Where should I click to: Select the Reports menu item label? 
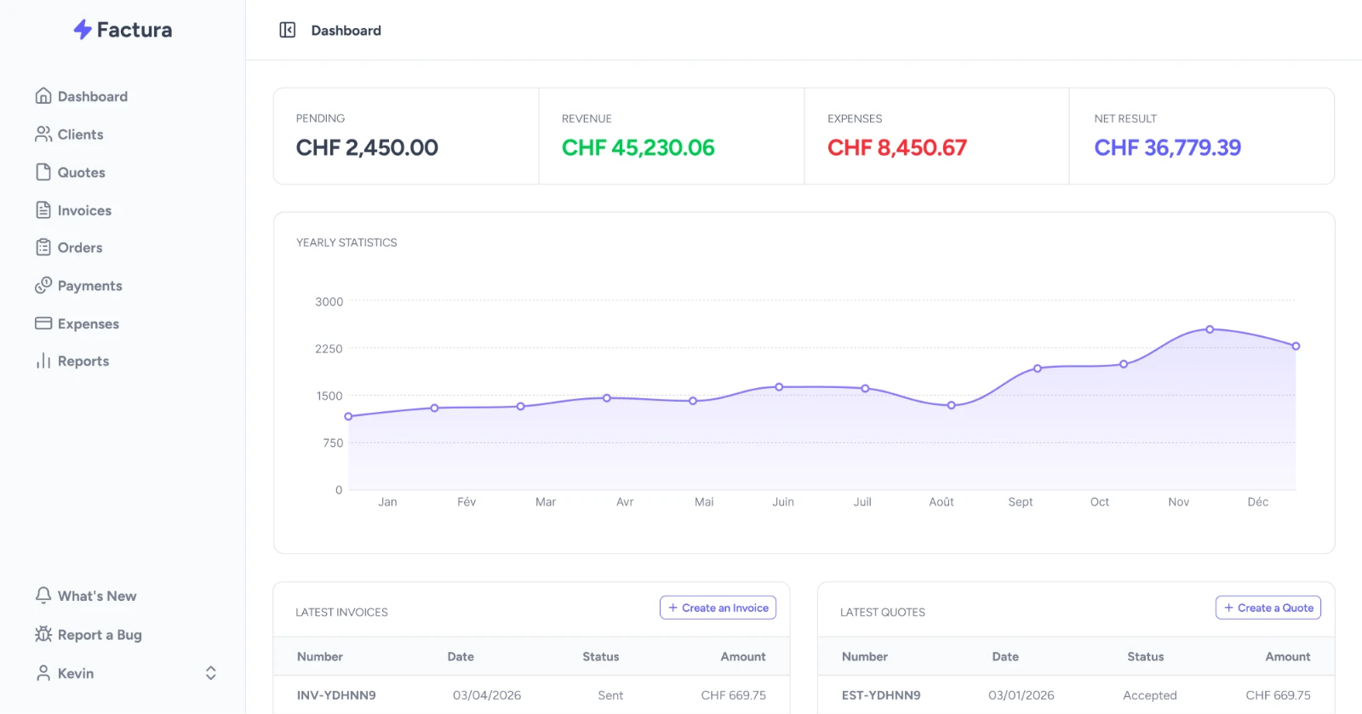(x=83, y=362)
